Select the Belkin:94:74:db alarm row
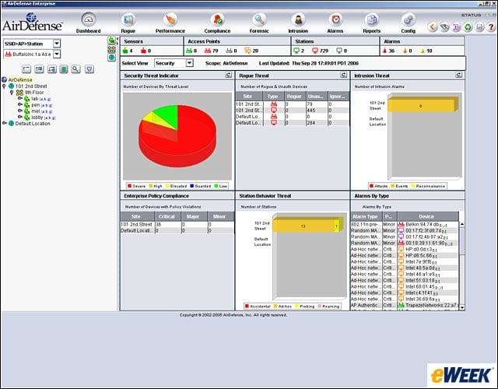 pos(405,224)
